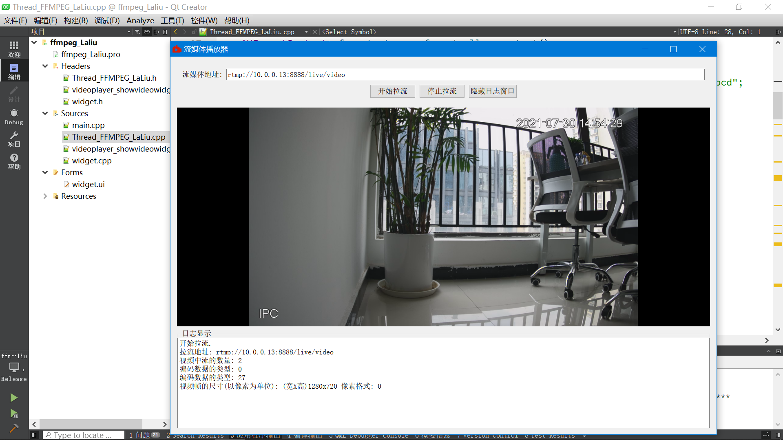This screenshot has width=783, height=440.
Task: Click the 开始拉流 button in the player
Action: point(392,91)
